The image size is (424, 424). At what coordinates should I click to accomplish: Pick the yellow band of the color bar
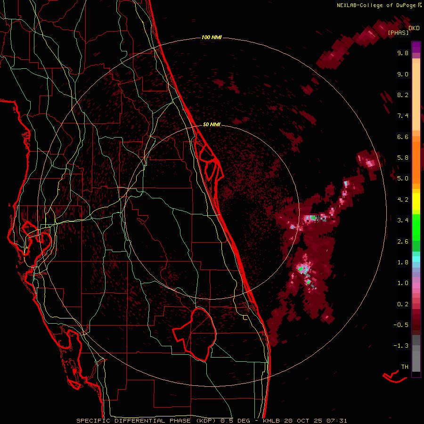416,202
